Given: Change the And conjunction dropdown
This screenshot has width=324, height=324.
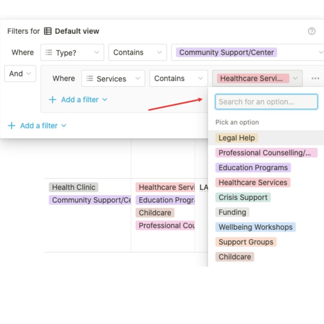Looking at the screenshot, I should 20,73.
